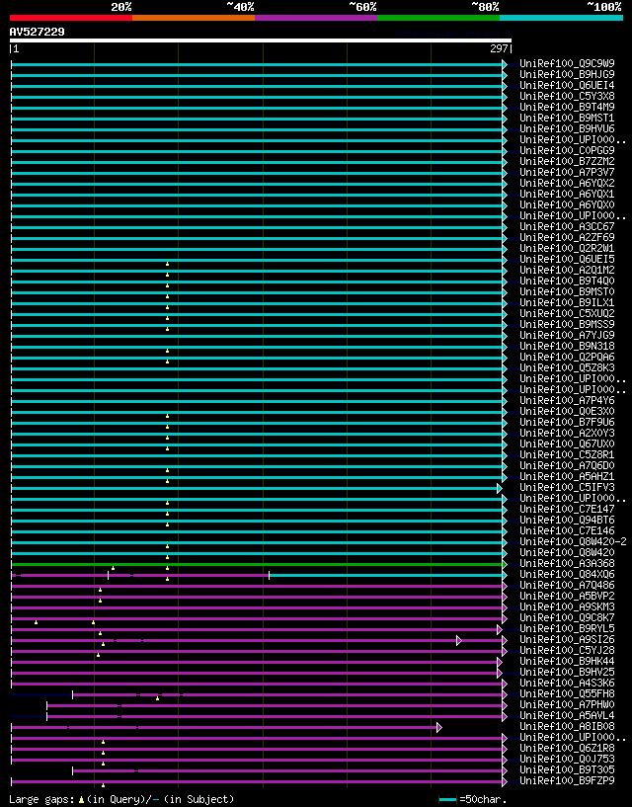Click the green alignment bar for UniRef100_A3A368

[x=259, y=565]
